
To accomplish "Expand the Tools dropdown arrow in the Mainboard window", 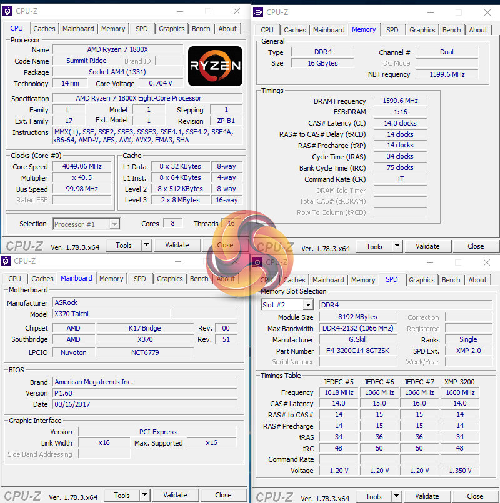I will [x=145, y=495].
